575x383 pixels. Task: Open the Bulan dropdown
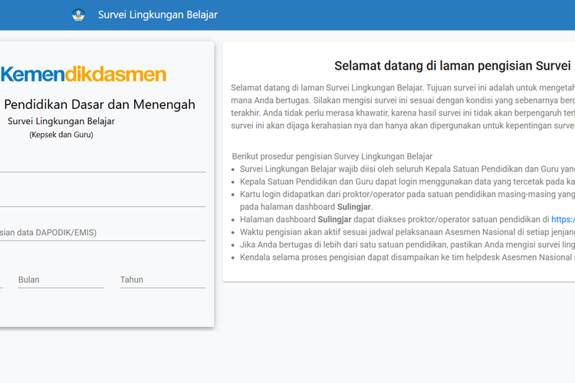coord(61,280)
